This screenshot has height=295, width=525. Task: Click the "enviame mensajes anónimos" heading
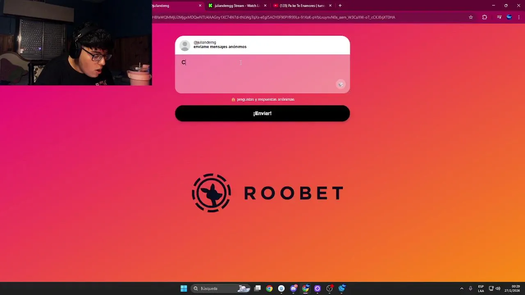click(220, 47)
